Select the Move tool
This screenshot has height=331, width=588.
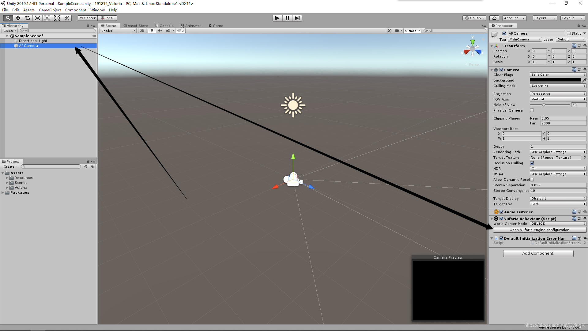coord(18,18)
